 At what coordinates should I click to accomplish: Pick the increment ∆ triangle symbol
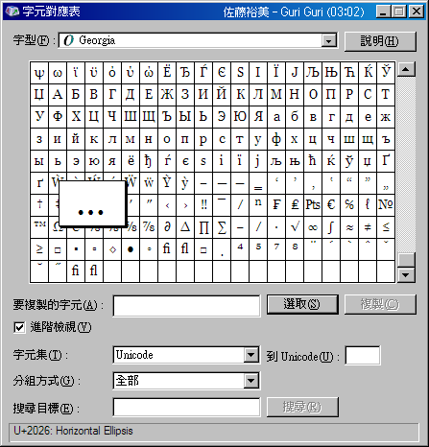click(x=185, y=227)
